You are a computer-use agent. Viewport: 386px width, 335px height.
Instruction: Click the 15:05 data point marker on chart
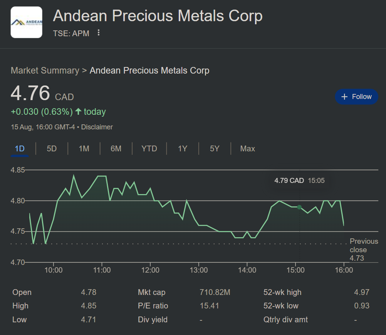pos(299,207)
